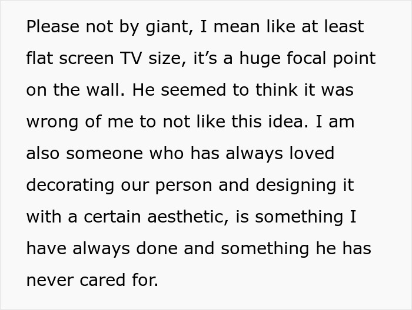Click the word "someone" in the fifth line
Screen dimensions: 412x310
click(x=104, y=154)
